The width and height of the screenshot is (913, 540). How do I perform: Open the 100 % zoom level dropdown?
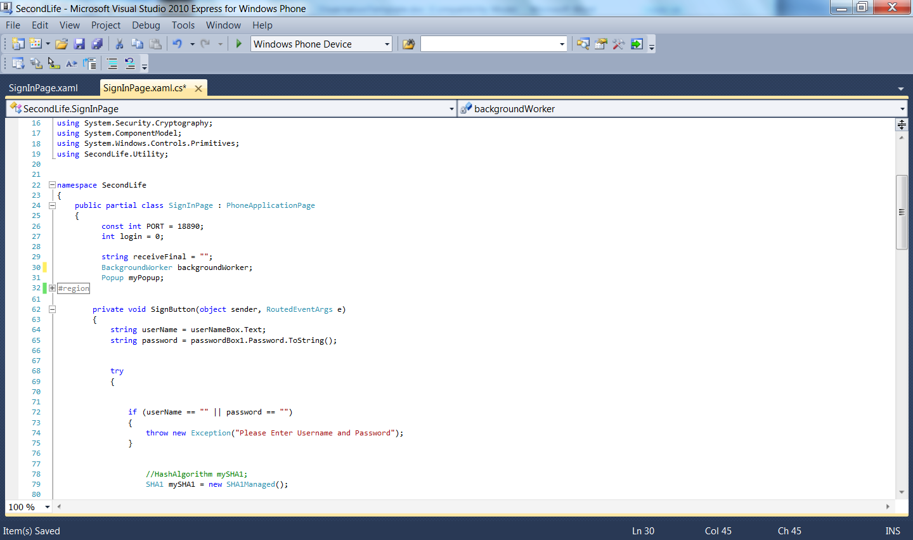click(48, 507)
